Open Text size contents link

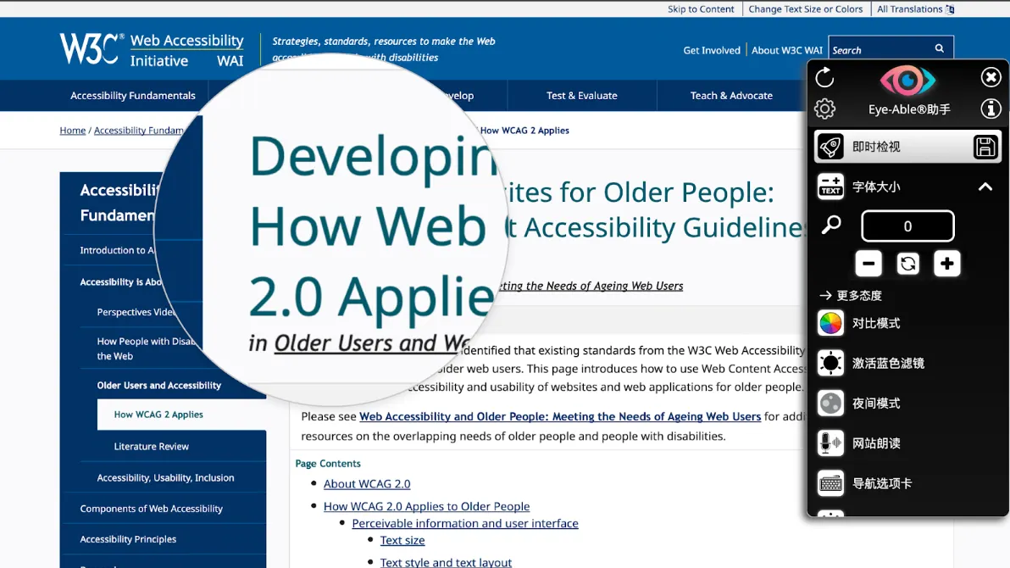pos(402,540)
